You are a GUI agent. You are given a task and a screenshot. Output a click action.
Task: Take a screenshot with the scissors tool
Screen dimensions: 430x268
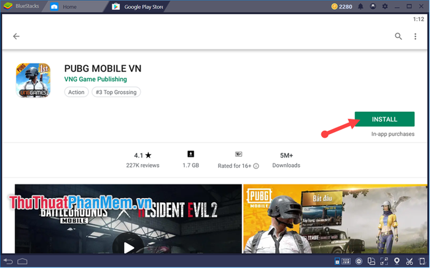tap(409, 261)
